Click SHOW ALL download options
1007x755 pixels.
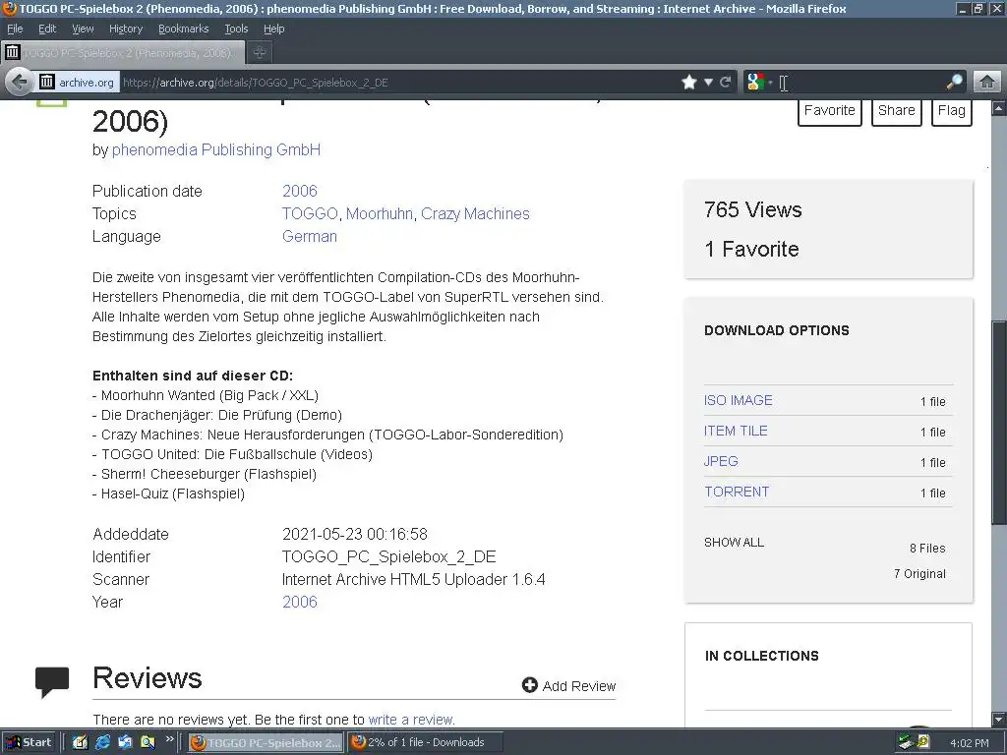click(734, 543)
